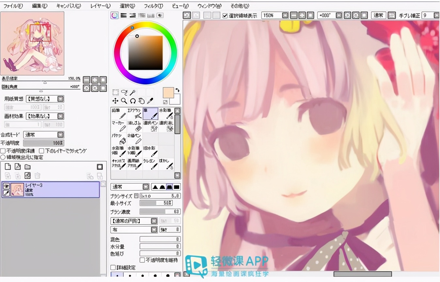Open the 布 brush texture dropdown

(134, 229)
